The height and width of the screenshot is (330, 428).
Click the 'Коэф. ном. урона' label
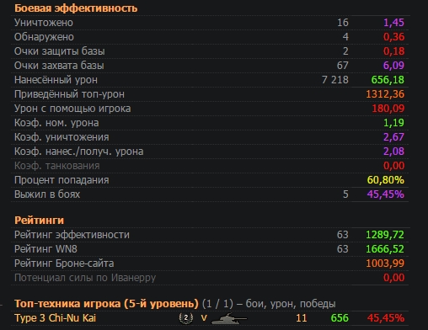click(56, 123)
